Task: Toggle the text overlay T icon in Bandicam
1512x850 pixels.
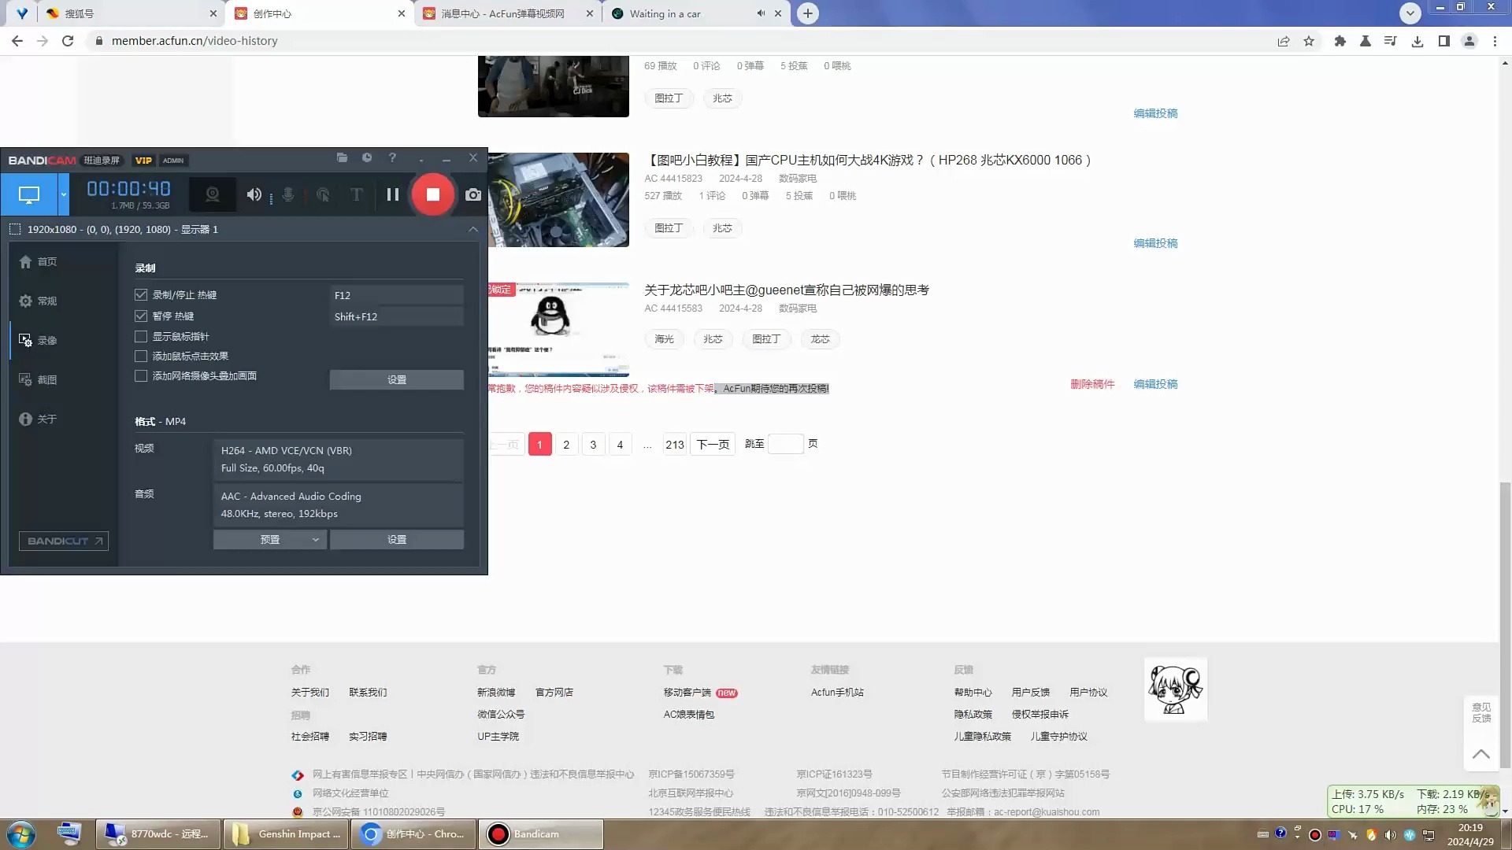Action: coord(357,194)
